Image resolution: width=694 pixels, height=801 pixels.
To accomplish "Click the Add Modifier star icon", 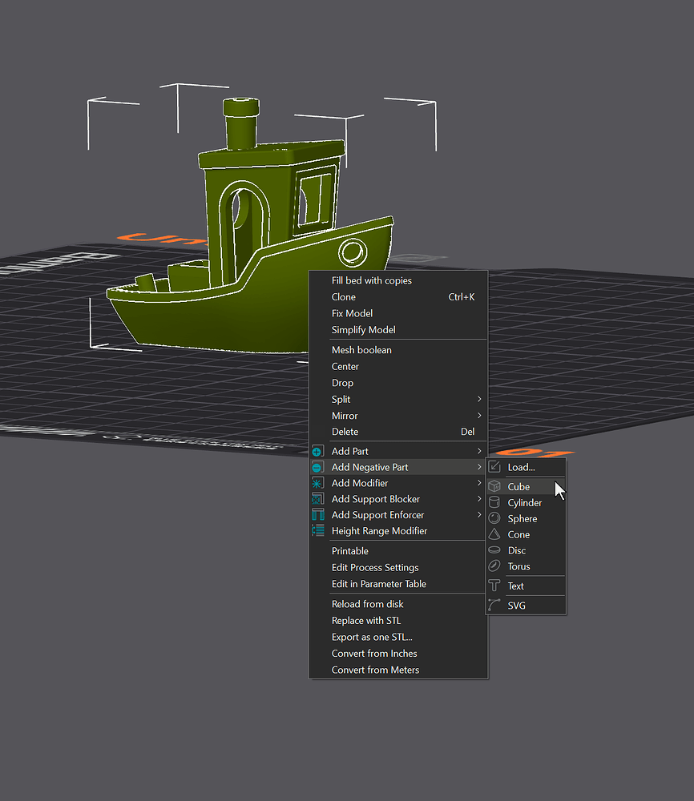I will [317, 483].
